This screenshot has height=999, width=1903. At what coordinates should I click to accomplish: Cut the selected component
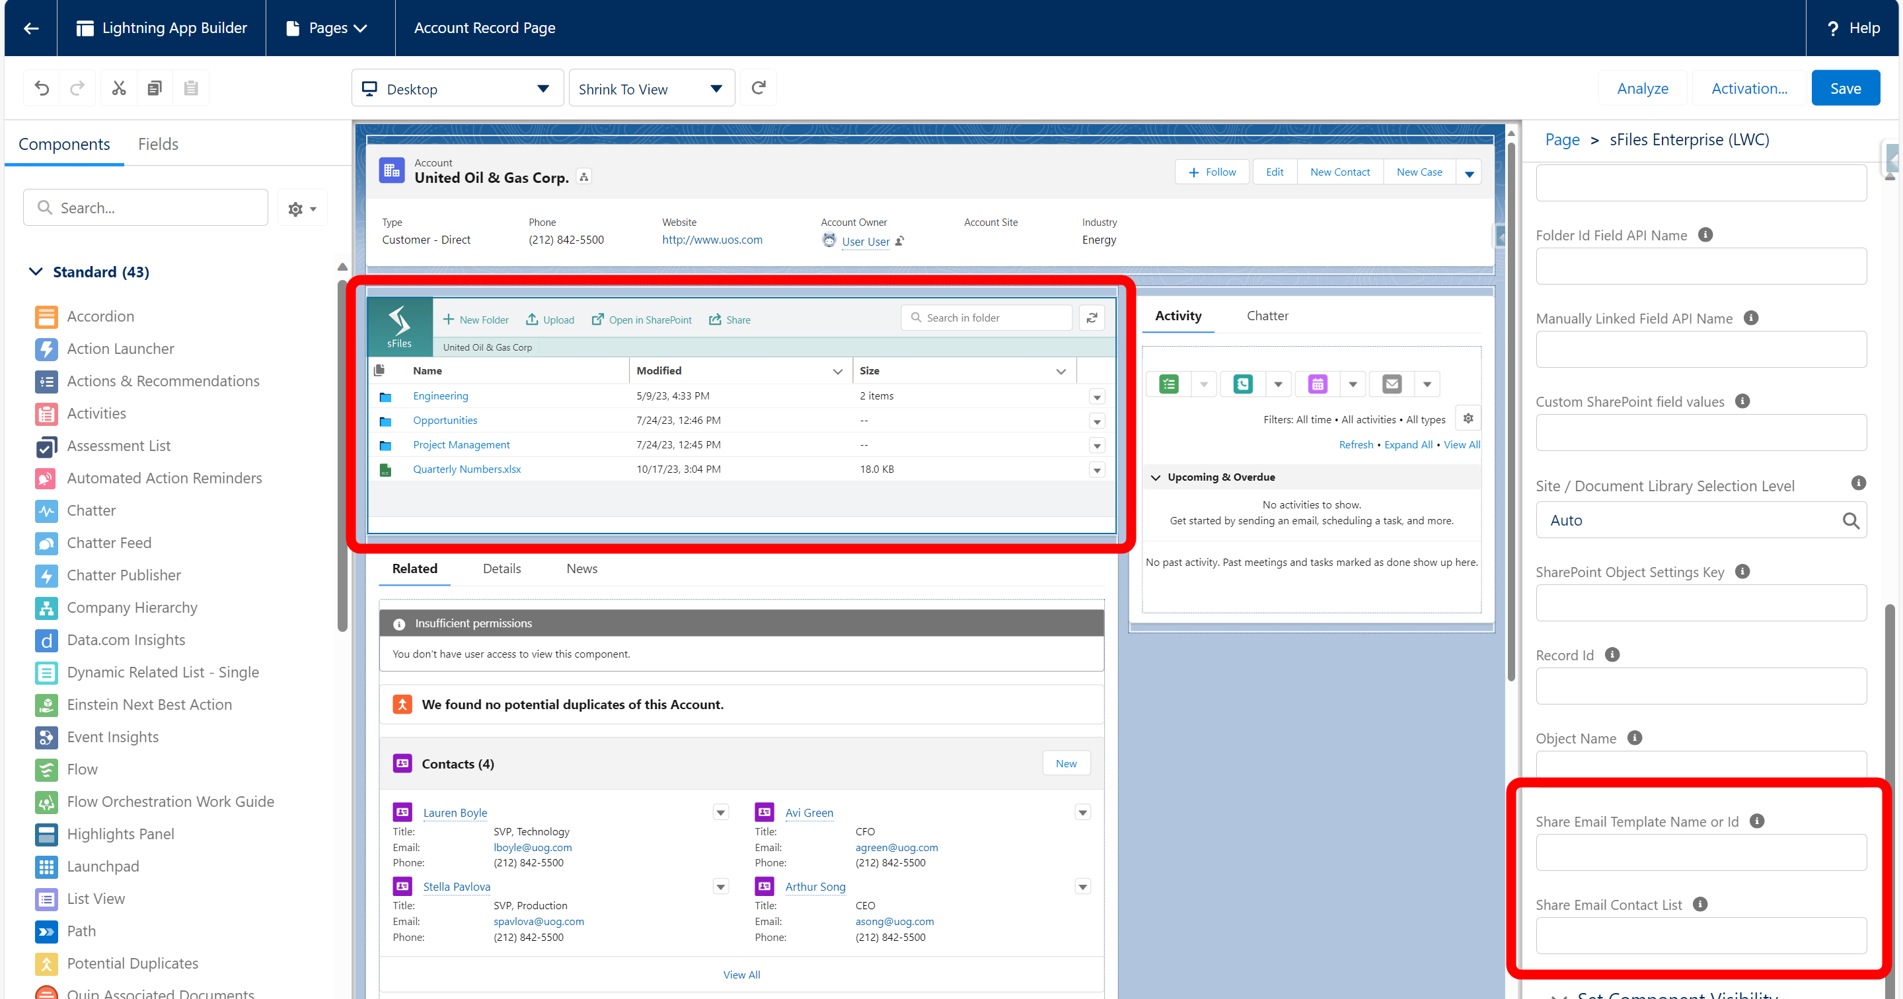pos(119,88)
